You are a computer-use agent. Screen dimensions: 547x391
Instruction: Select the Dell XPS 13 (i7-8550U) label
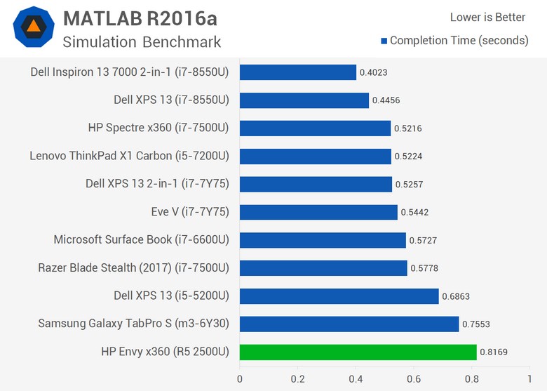[171, 100]
